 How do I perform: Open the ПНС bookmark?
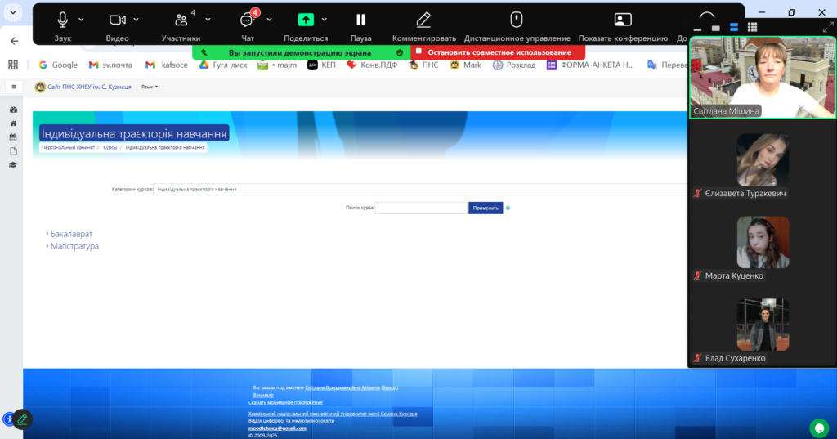[x=424, y=65]
